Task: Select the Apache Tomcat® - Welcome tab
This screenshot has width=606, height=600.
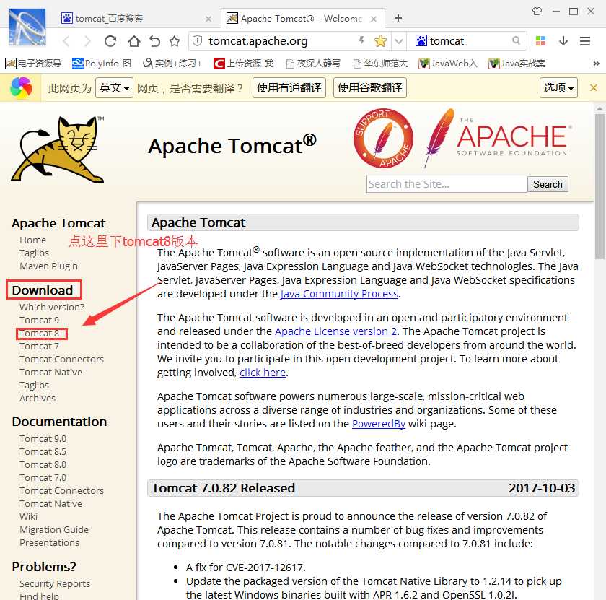Action: [303, 18]
